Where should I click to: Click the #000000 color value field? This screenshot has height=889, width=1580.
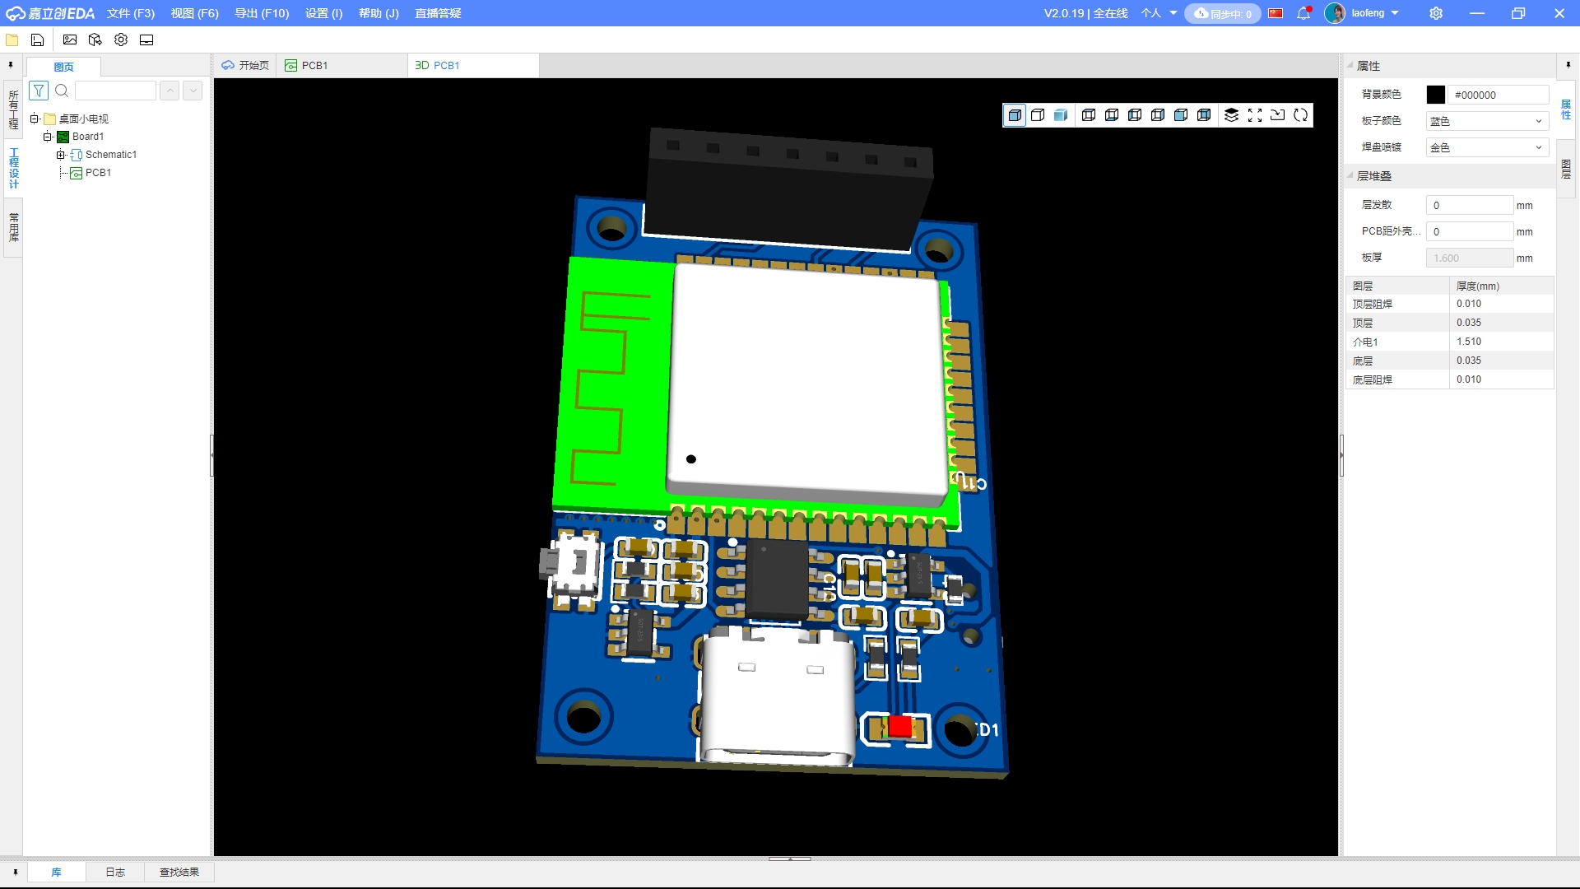(x=1498, y=95)
